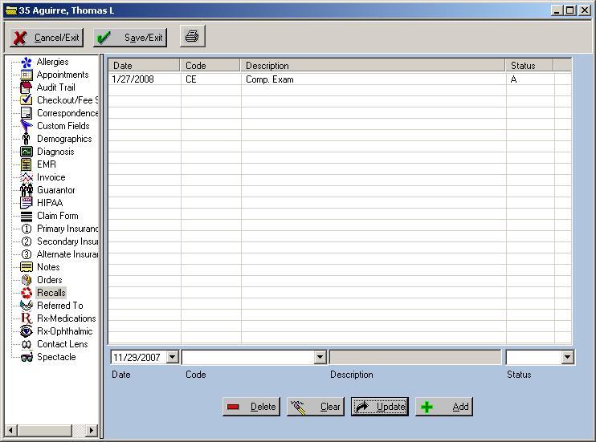The image size is (596, 442).
Task: Sort by the Date column header
Action: (x=145, y=66)
